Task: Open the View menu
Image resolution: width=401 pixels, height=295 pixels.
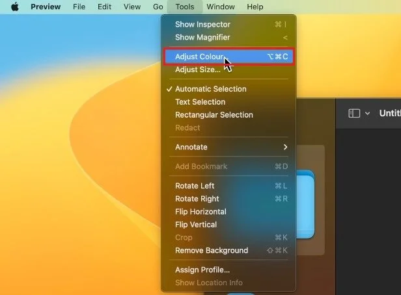Action: point(132,6)
